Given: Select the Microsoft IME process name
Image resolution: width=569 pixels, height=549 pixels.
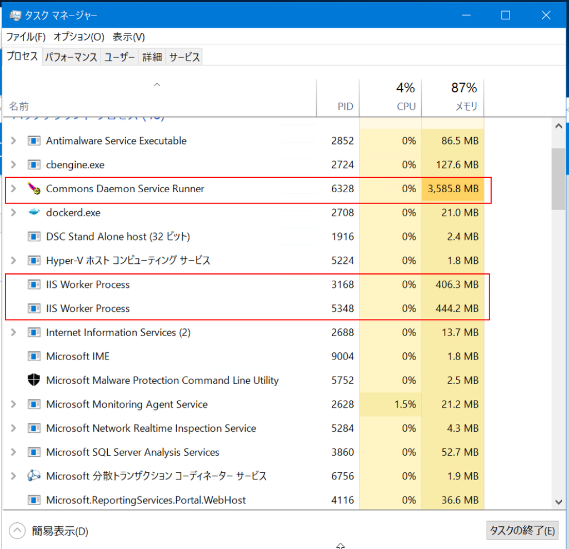Looking at the screenshot, I should coord(78,356).
